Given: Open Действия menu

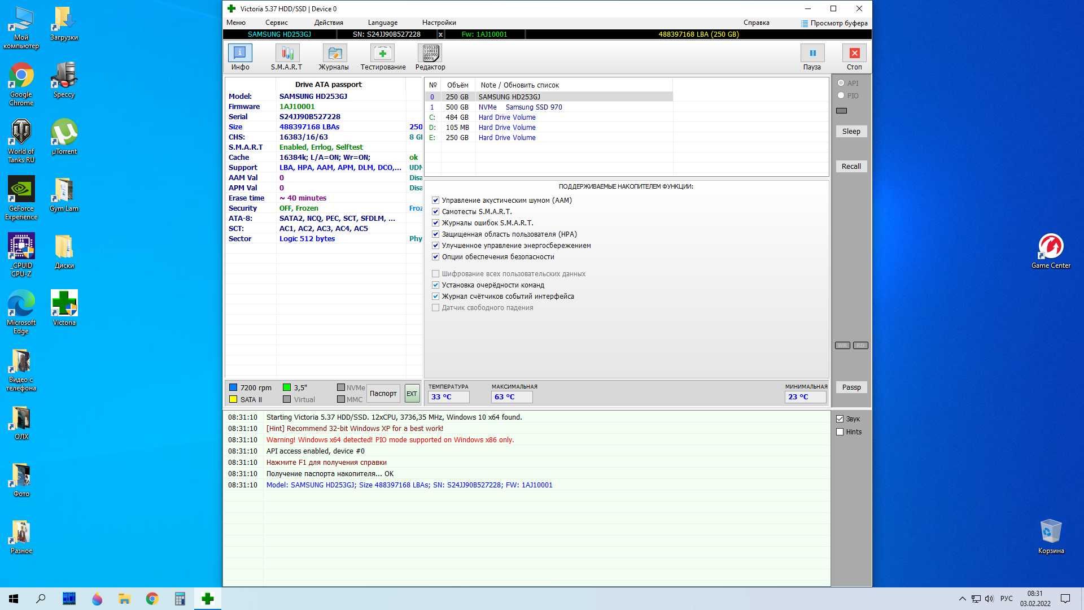Looking at the screenshot, I should 329,23.
